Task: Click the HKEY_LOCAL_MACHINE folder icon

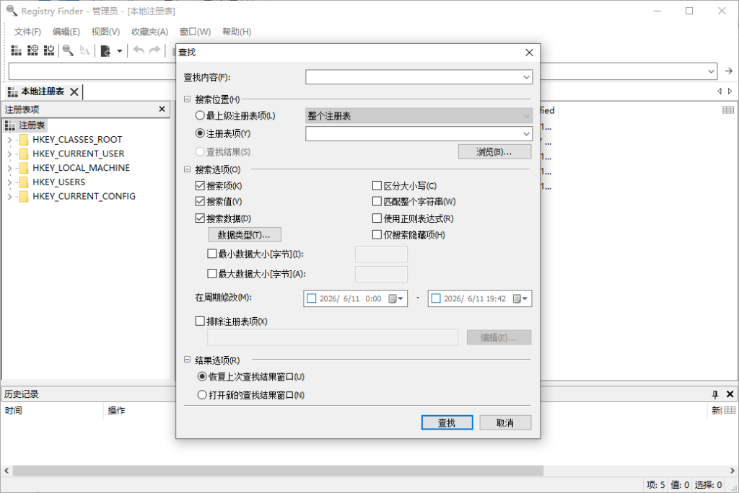Action: point(24,168)
